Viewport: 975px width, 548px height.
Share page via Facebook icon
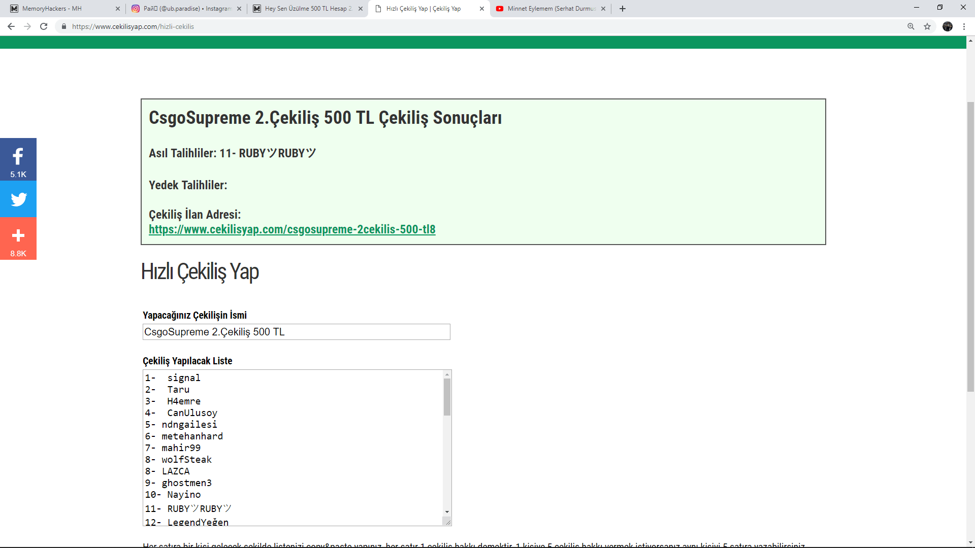tap(18, 159)
